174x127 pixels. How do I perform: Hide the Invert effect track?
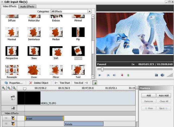(6, 118)
